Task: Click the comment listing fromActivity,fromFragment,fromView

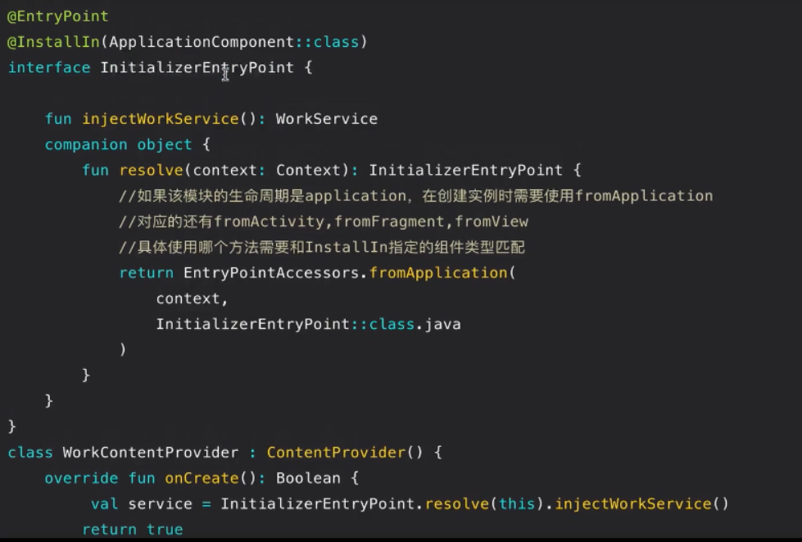Action: pyautogui.click(x=324, y=221)
